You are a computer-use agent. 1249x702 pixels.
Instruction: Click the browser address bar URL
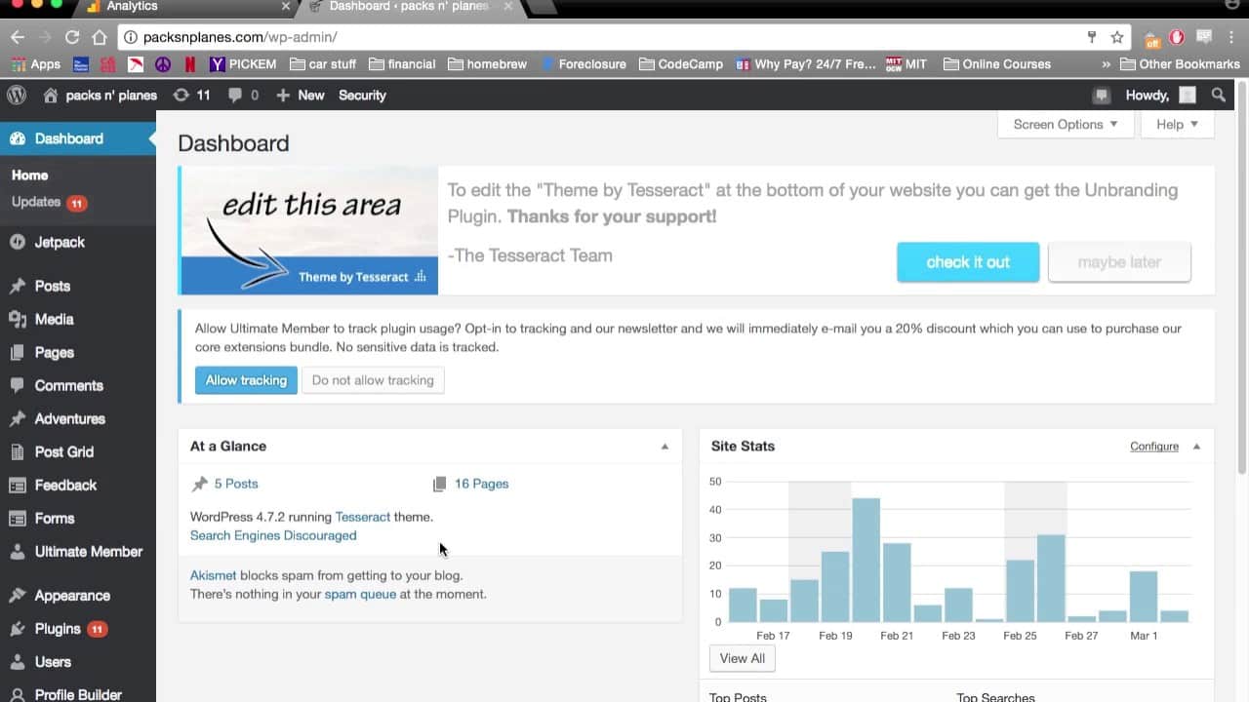pos(240,37)
